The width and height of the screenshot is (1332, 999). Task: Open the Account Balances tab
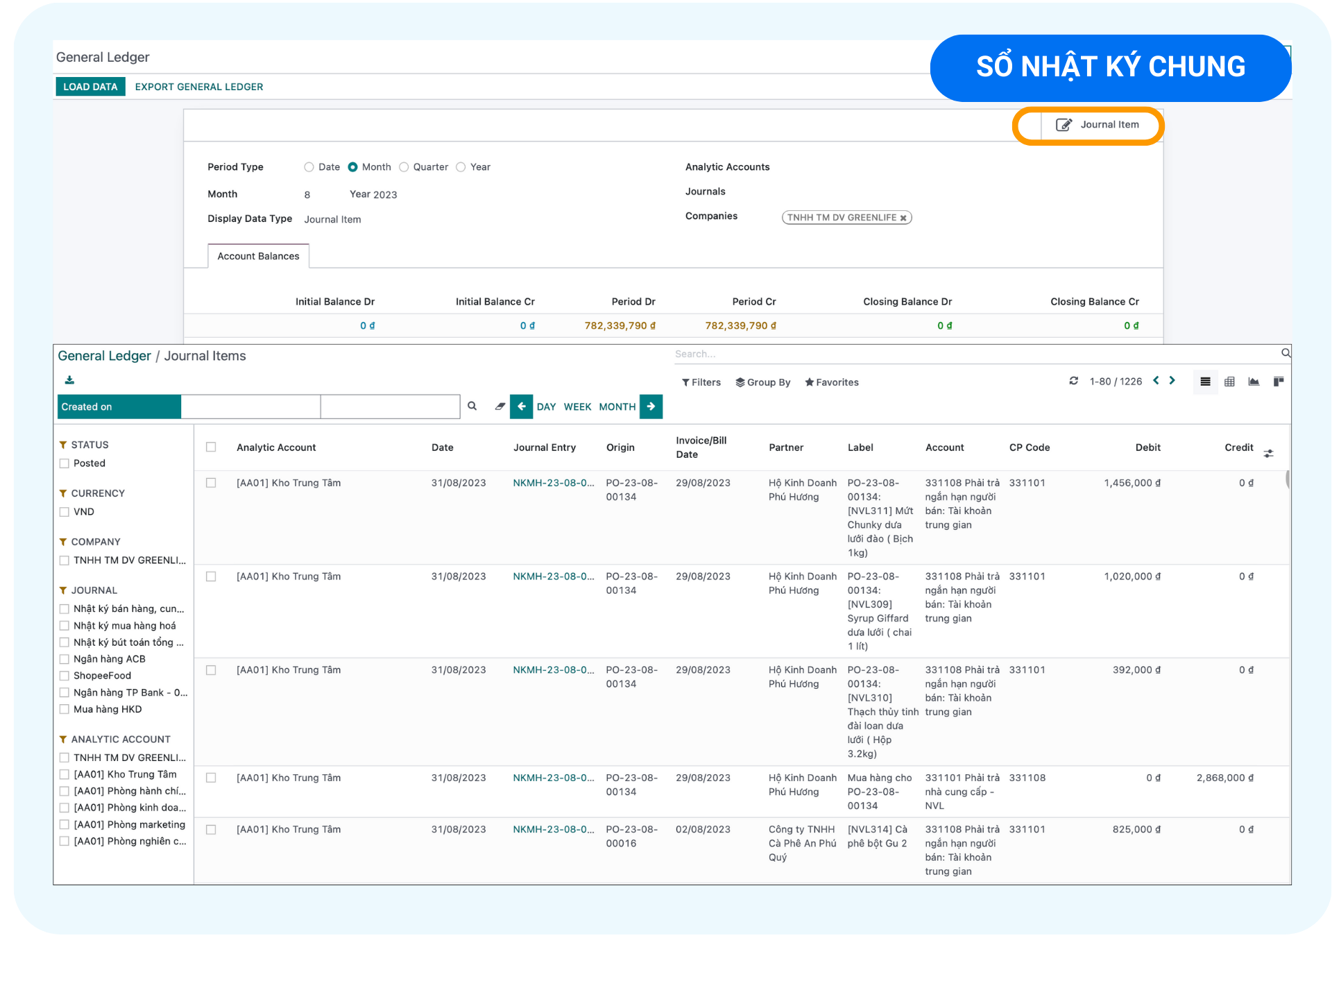tap(258, 256)
